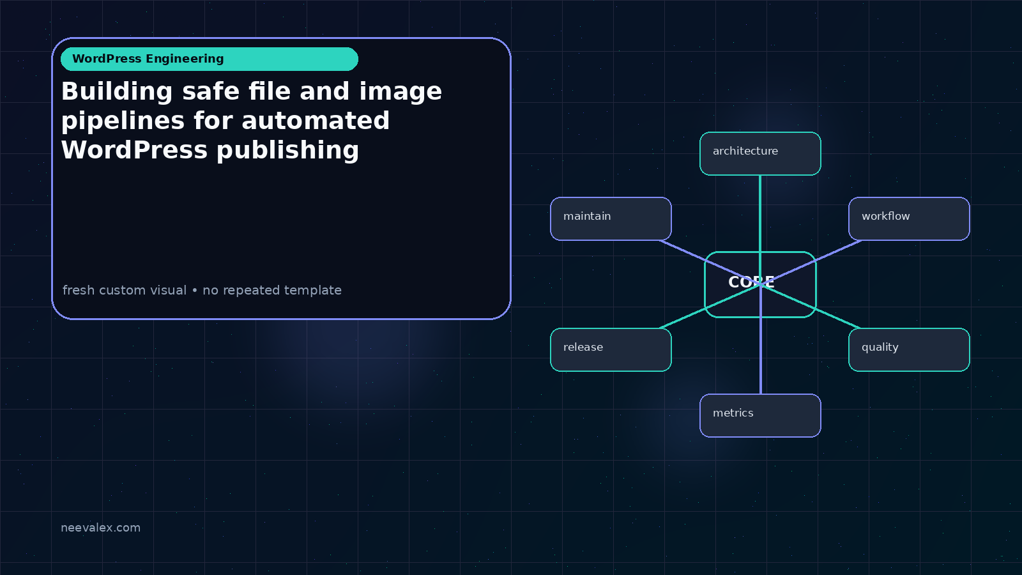Click the headline 'Building safe file and image pipelines'

click(x=252, y=121)
